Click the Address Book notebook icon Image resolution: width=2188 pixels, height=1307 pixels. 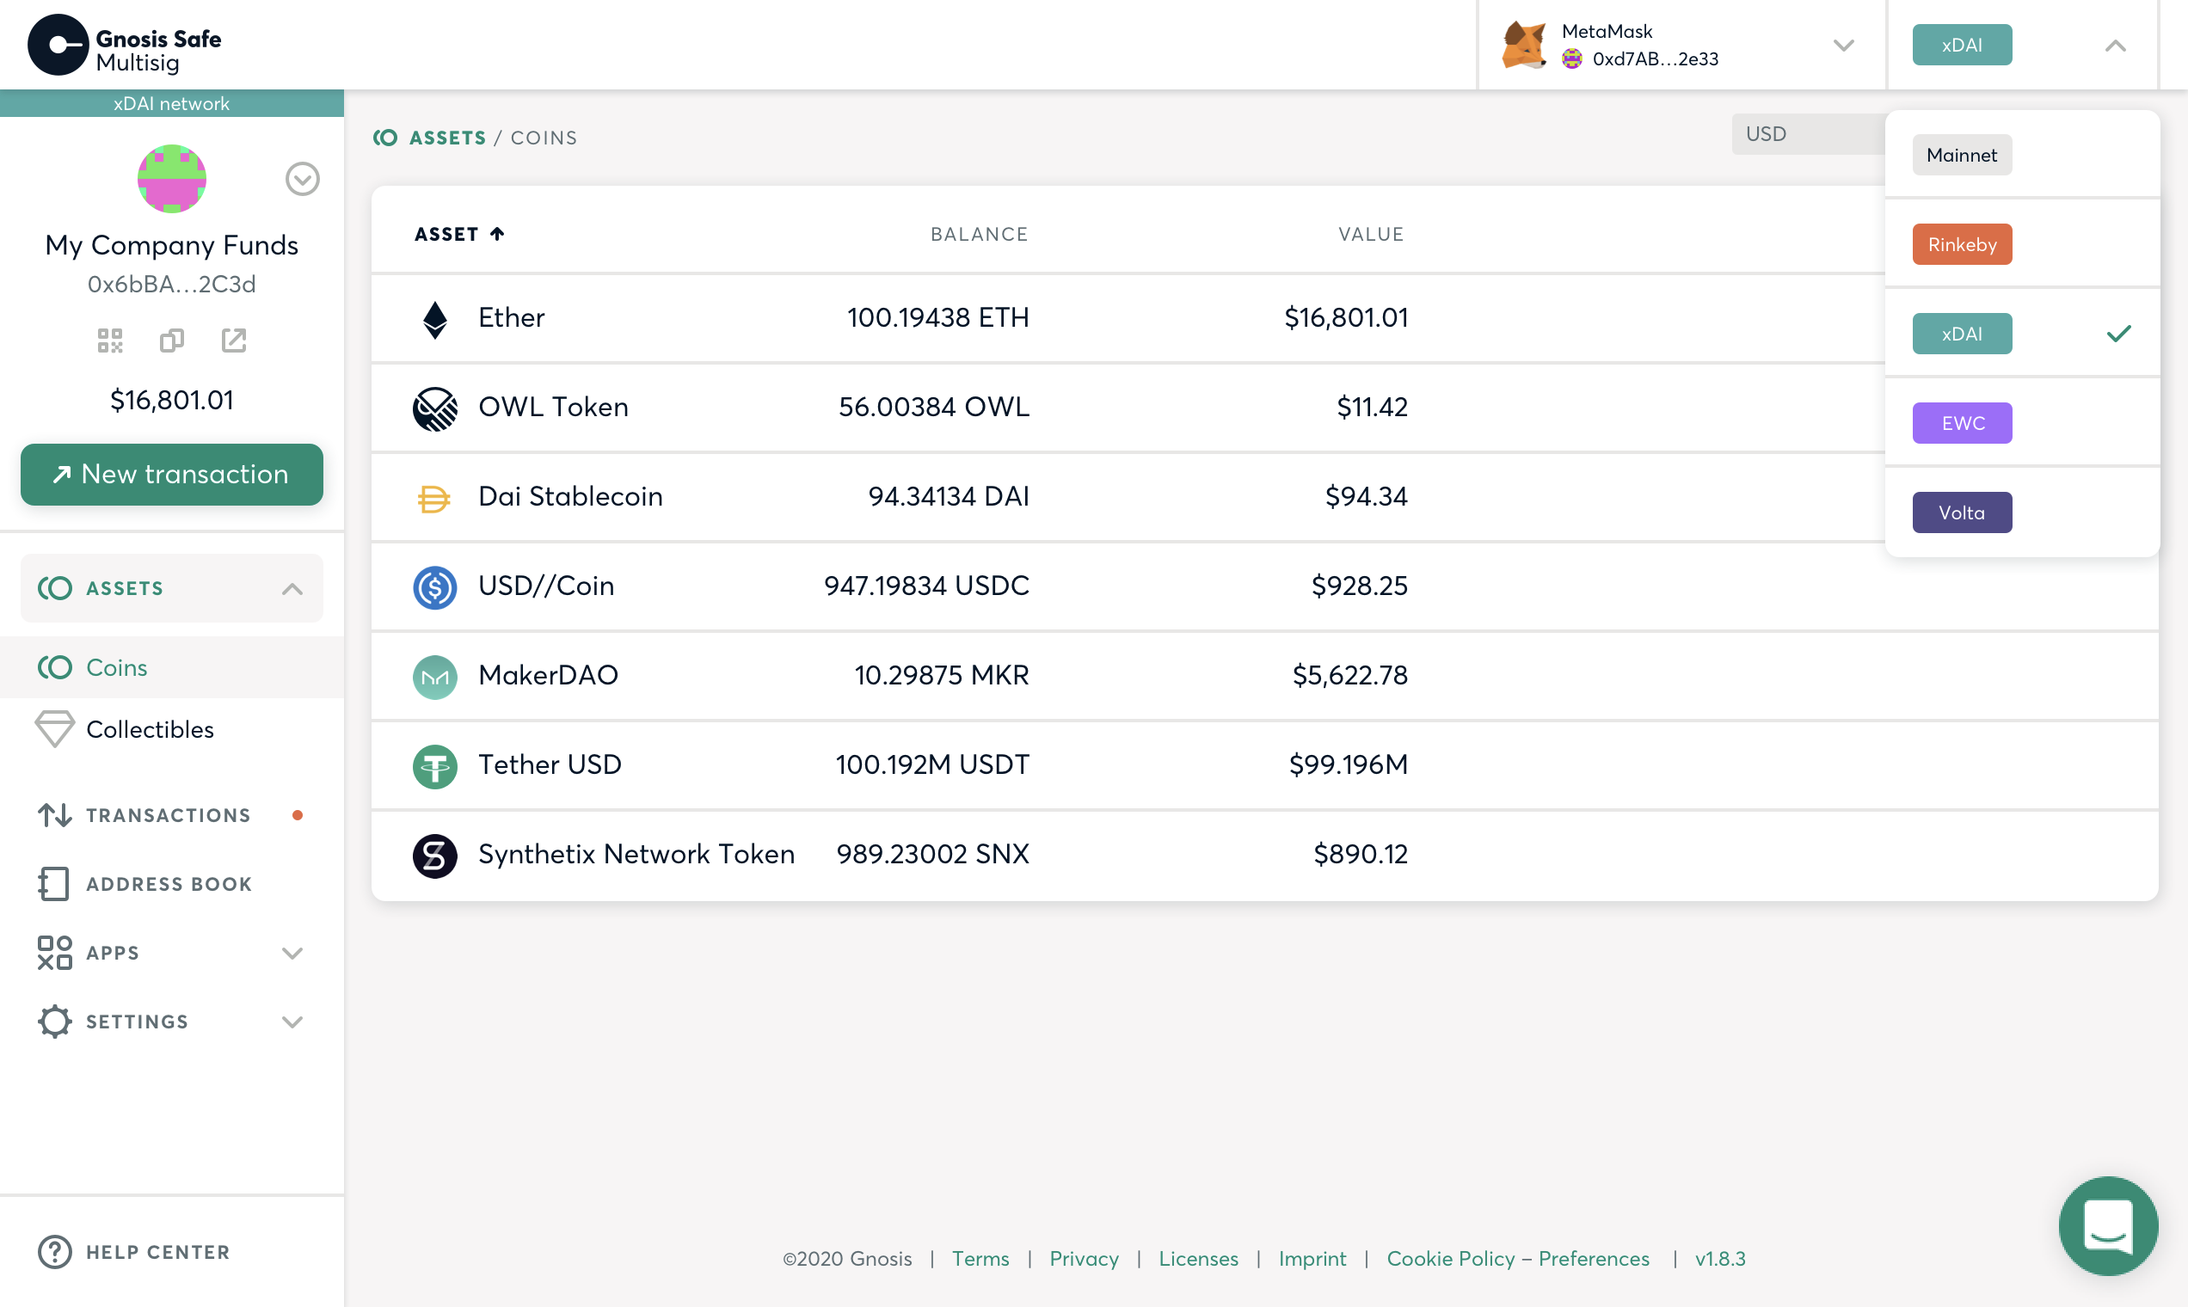[x=54, y=884]
